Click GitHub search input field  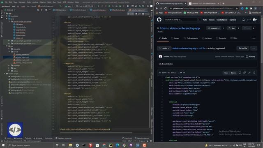point(182,20)
